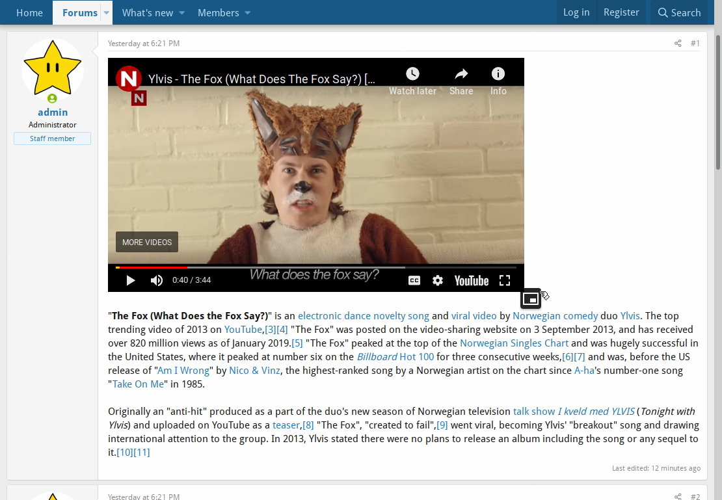Viewport: 722px width, 500px height.
Task: Click the reference [5] link
Action: [297, 343]
